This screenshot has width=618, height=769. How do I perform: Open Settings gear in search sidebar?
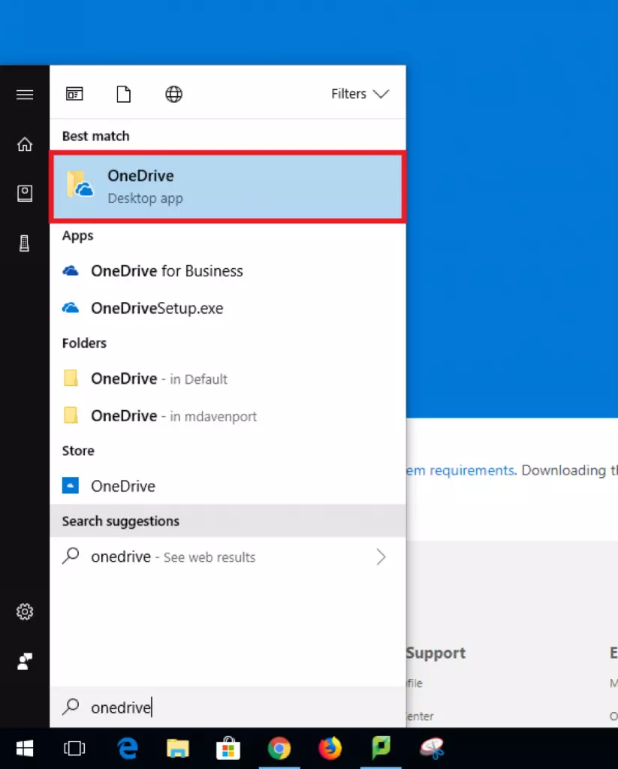25,611
